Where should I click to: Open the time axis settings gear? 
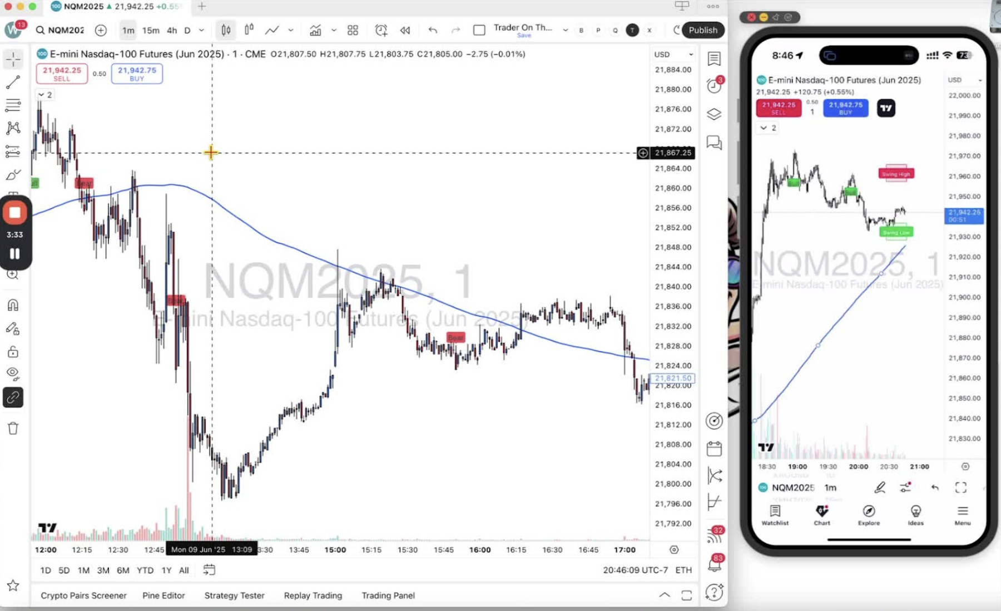674,550
